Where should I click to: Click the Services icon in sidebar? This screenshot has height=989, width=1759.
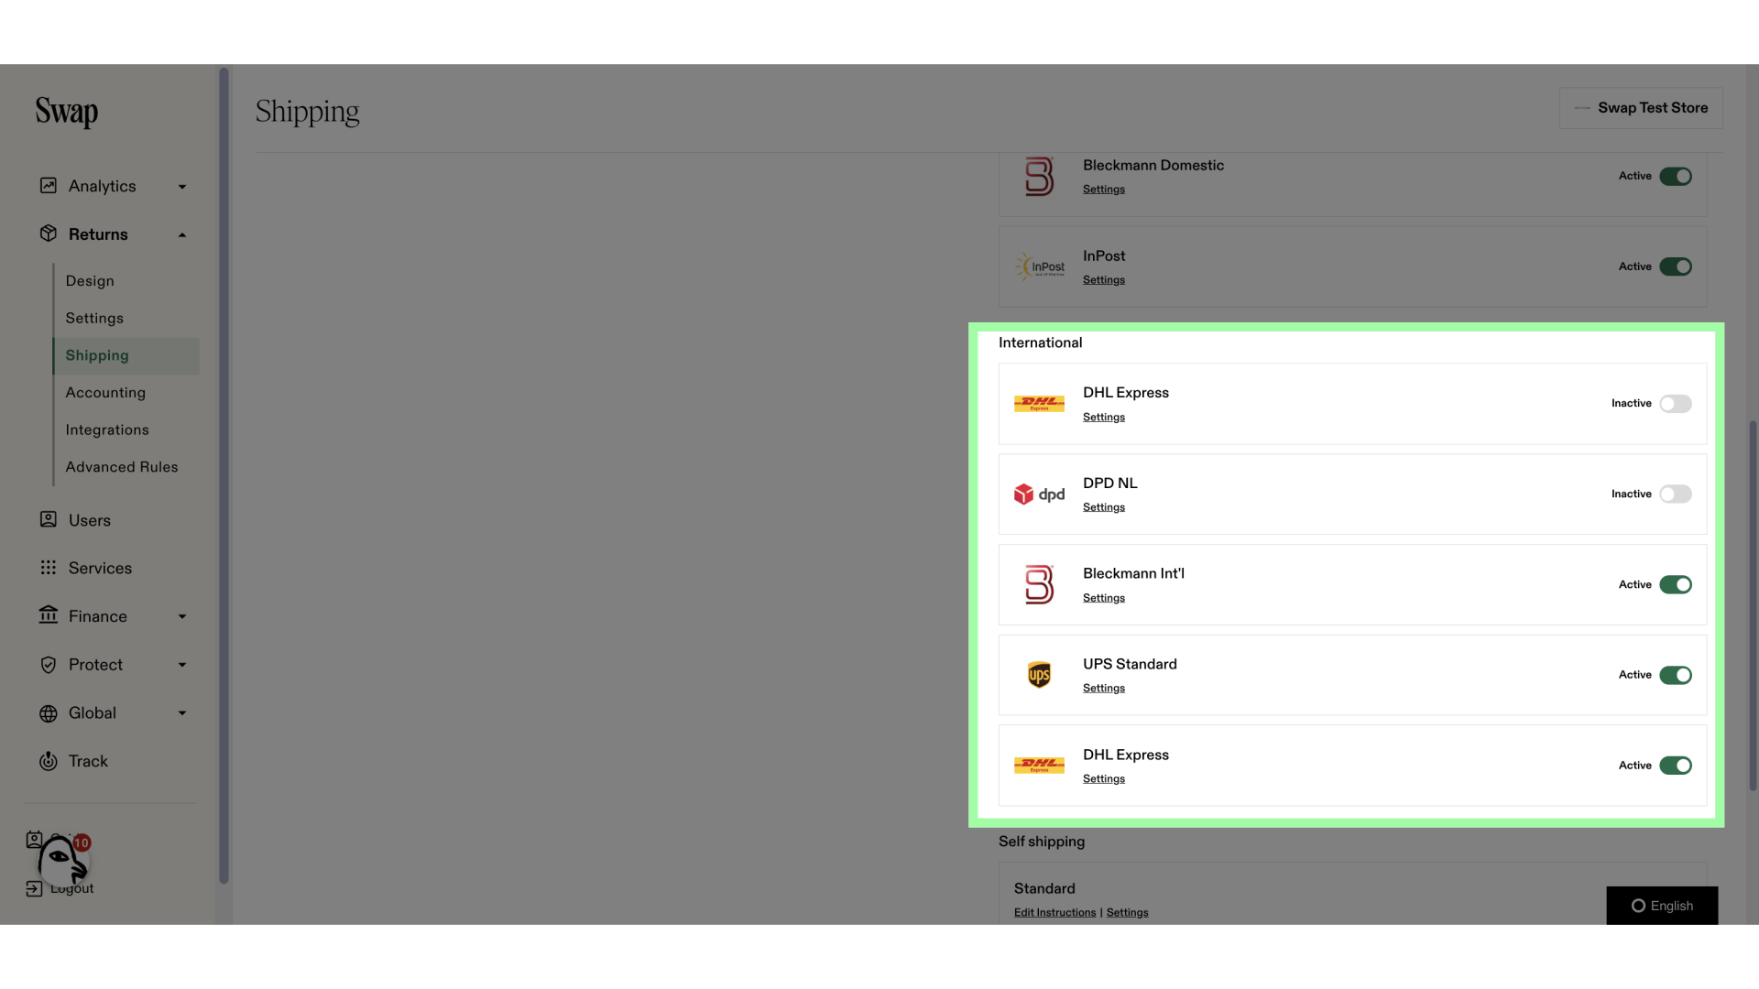pos(49,568)
